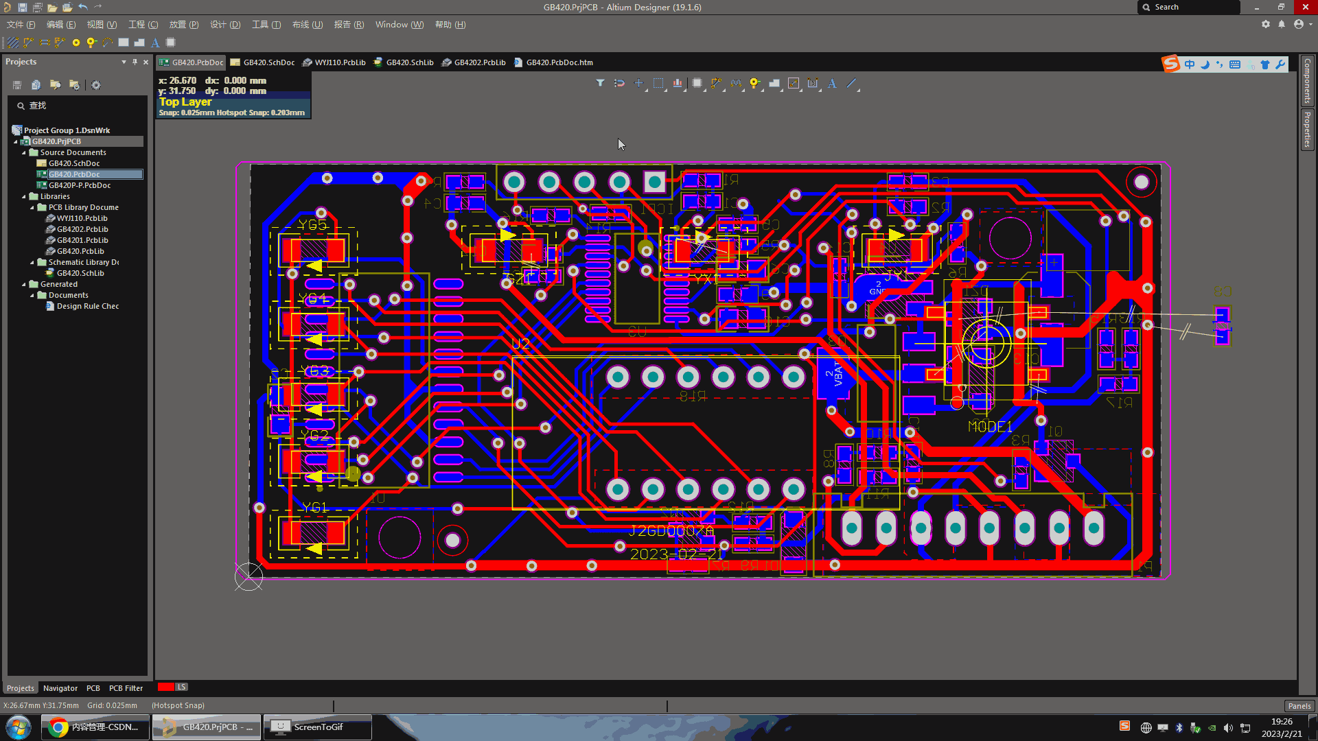Image resolution: width=1318 pixels, height=741 pixels.
Task: Open the 设计 (D) menu
Action: point(225,25)
